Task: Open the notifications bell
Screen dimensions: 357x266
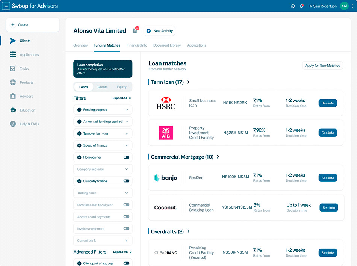Action: 301,6
